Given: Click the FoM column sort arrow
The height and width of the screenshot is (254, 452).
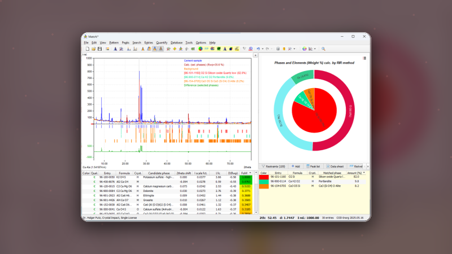Looking at the screenshot, I should point(250,173).
